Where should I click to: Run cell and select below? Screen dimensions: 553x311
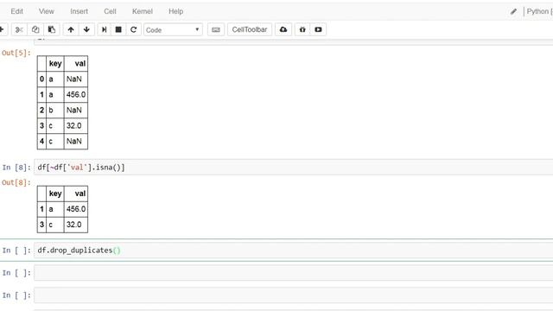click(104, 29)
